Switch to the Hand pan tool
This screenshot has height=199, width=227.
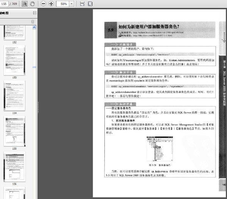point(32,4)
